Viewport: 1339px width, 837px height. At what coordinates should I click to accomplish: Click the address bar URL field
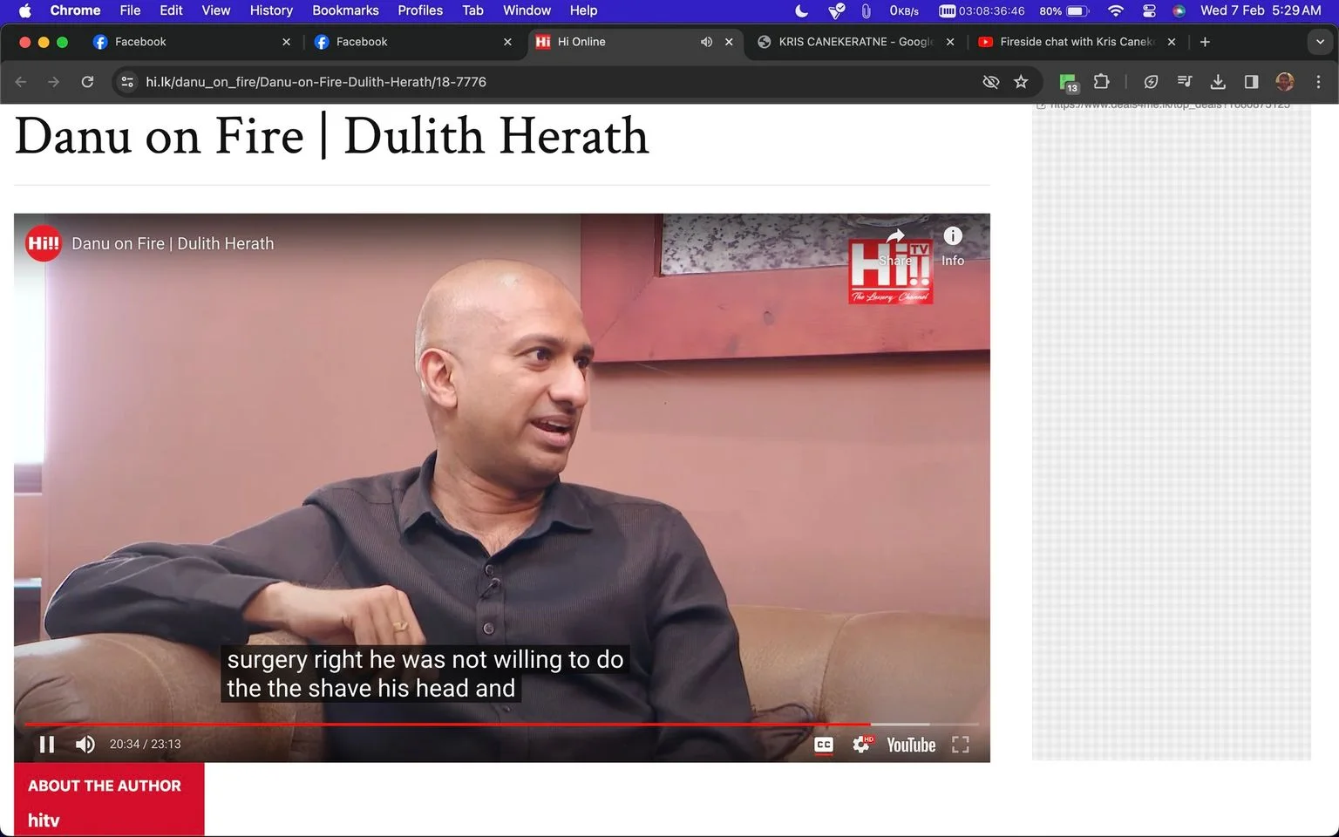tap(558, 82)
